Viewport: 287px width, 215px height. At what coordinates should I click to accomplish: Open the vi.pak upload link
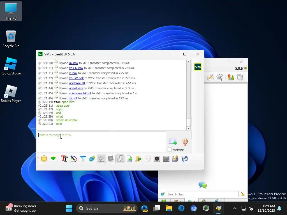coord(73,73)
